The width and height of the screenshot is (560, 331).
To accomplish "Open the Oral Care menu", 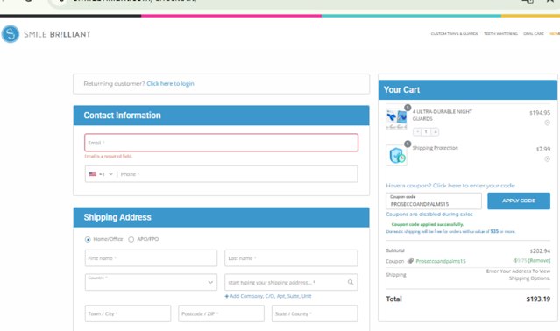I will 534,34.
